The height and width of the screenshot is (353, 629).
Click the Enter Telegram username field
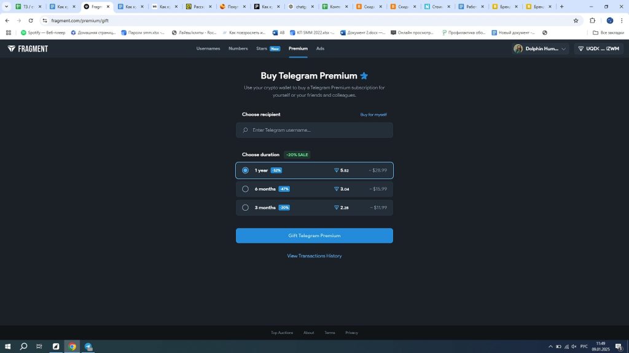click(314, 130)
